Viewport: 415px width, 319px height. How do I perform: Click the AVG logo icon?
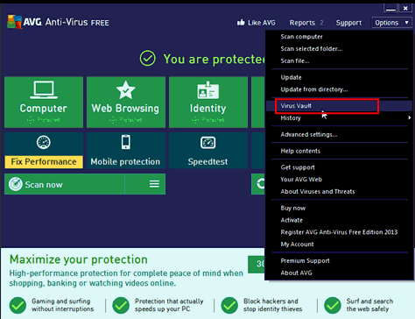click(14, 22)
